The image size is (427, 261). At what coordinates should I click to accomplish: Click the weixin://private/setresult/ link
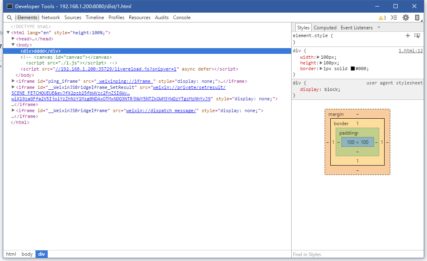coord(189,87)
